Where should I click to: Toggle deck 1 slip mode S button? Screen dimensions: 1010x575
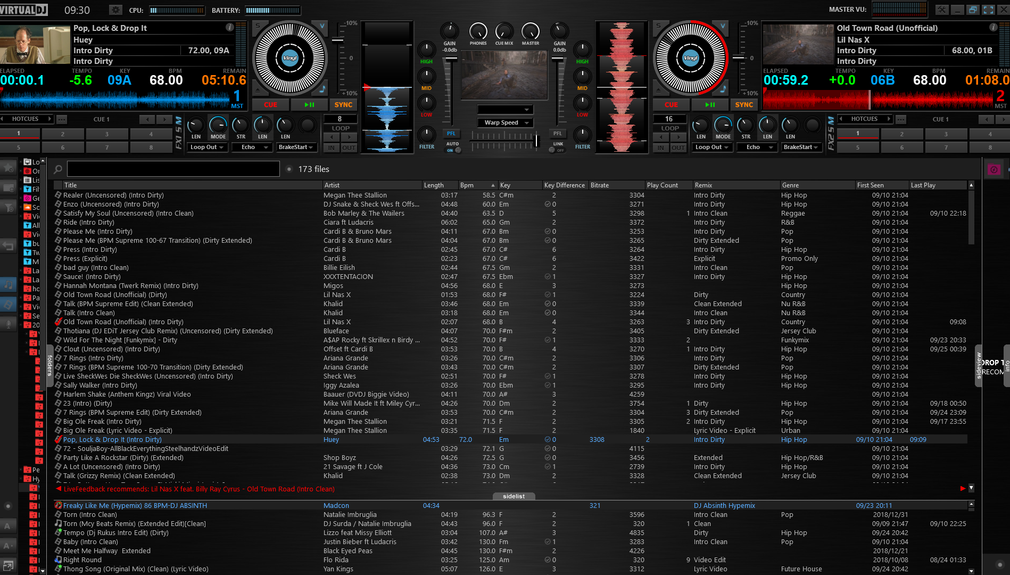[x=258, y=26]
